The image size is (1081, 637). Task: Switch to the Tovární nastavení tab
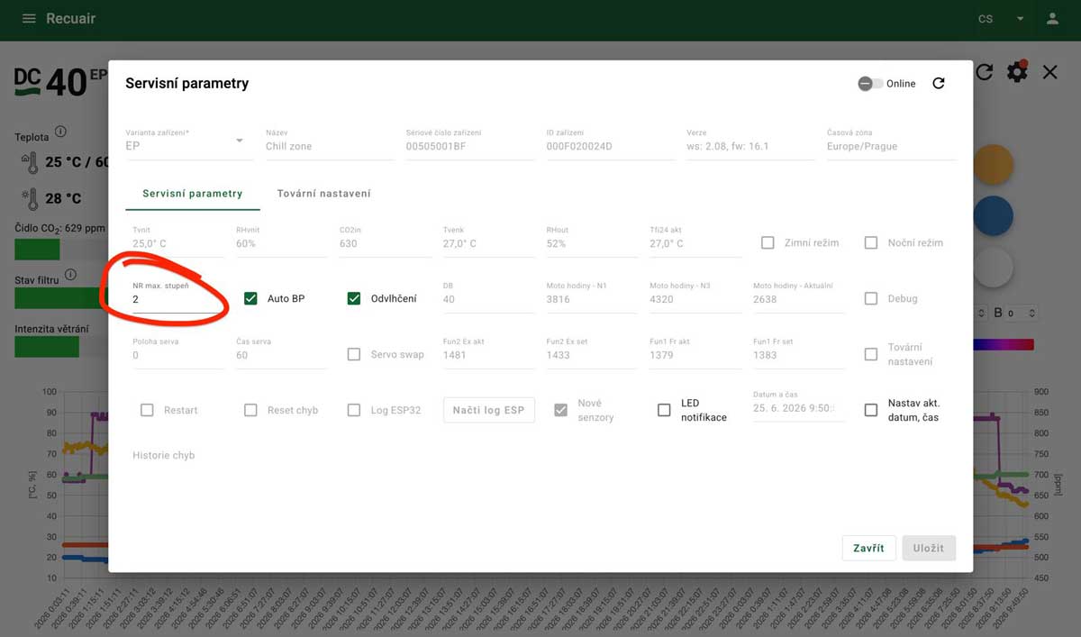(323, 194)
